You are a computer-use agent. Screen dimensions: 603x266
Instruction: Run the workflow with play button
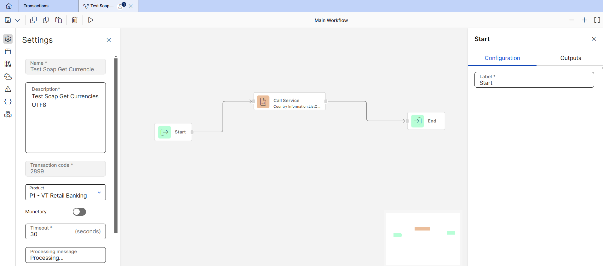pos(91,20)
